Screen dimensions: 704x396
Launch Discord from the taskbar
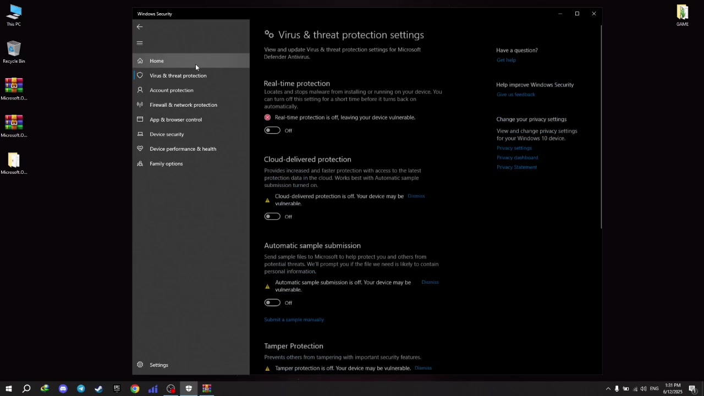point(63,389)
